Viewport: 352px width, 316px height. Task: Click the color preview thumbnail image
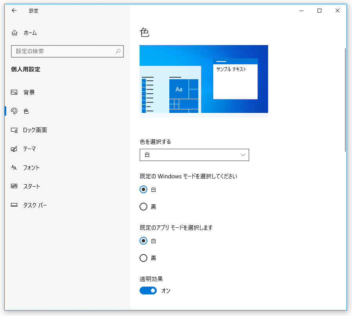[x=204, y=81]
